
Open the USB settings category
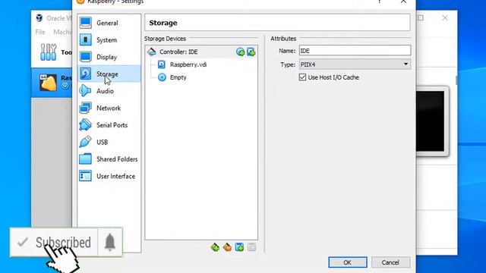click(109, 142)
